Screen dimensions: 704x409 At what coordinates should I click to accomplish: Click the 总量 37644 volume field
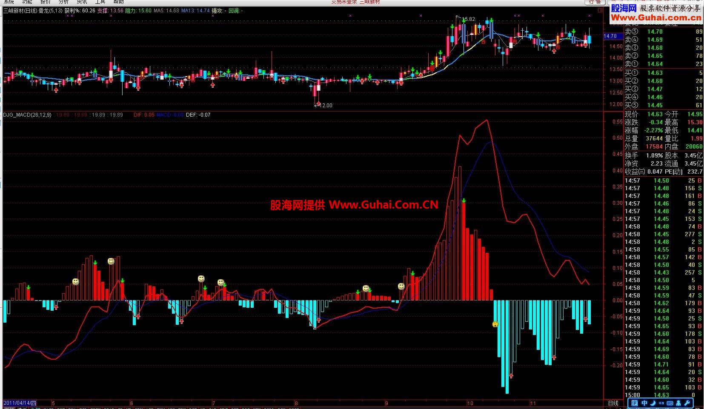point(644,138)
